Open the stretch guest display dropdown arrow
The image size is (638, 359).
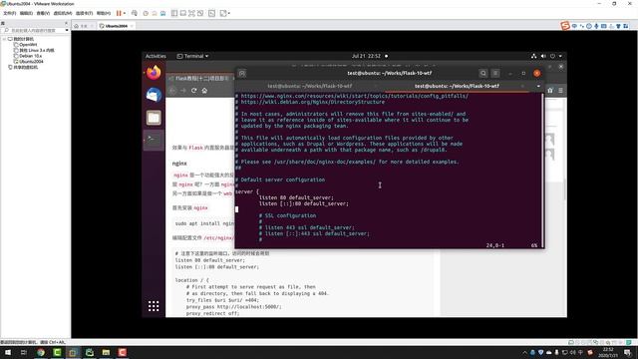[228, 13]
